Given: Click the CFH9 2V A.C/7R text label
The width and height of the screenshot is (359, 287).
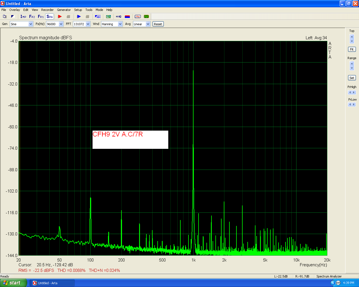Looking at the screenshot, I should pyautogui.click(x=118, y=134).
